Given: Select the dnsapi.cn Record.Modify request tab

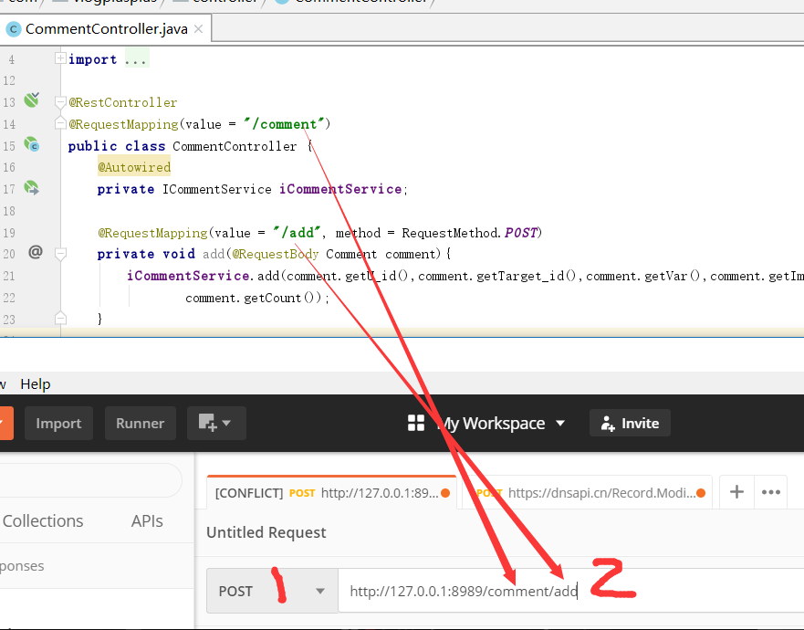Looking at the screenshot, I should [588, 493].
